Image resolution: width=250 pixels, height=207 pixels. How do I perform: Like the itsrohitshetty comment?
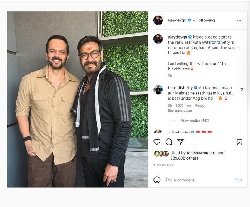tap(241, 89)
